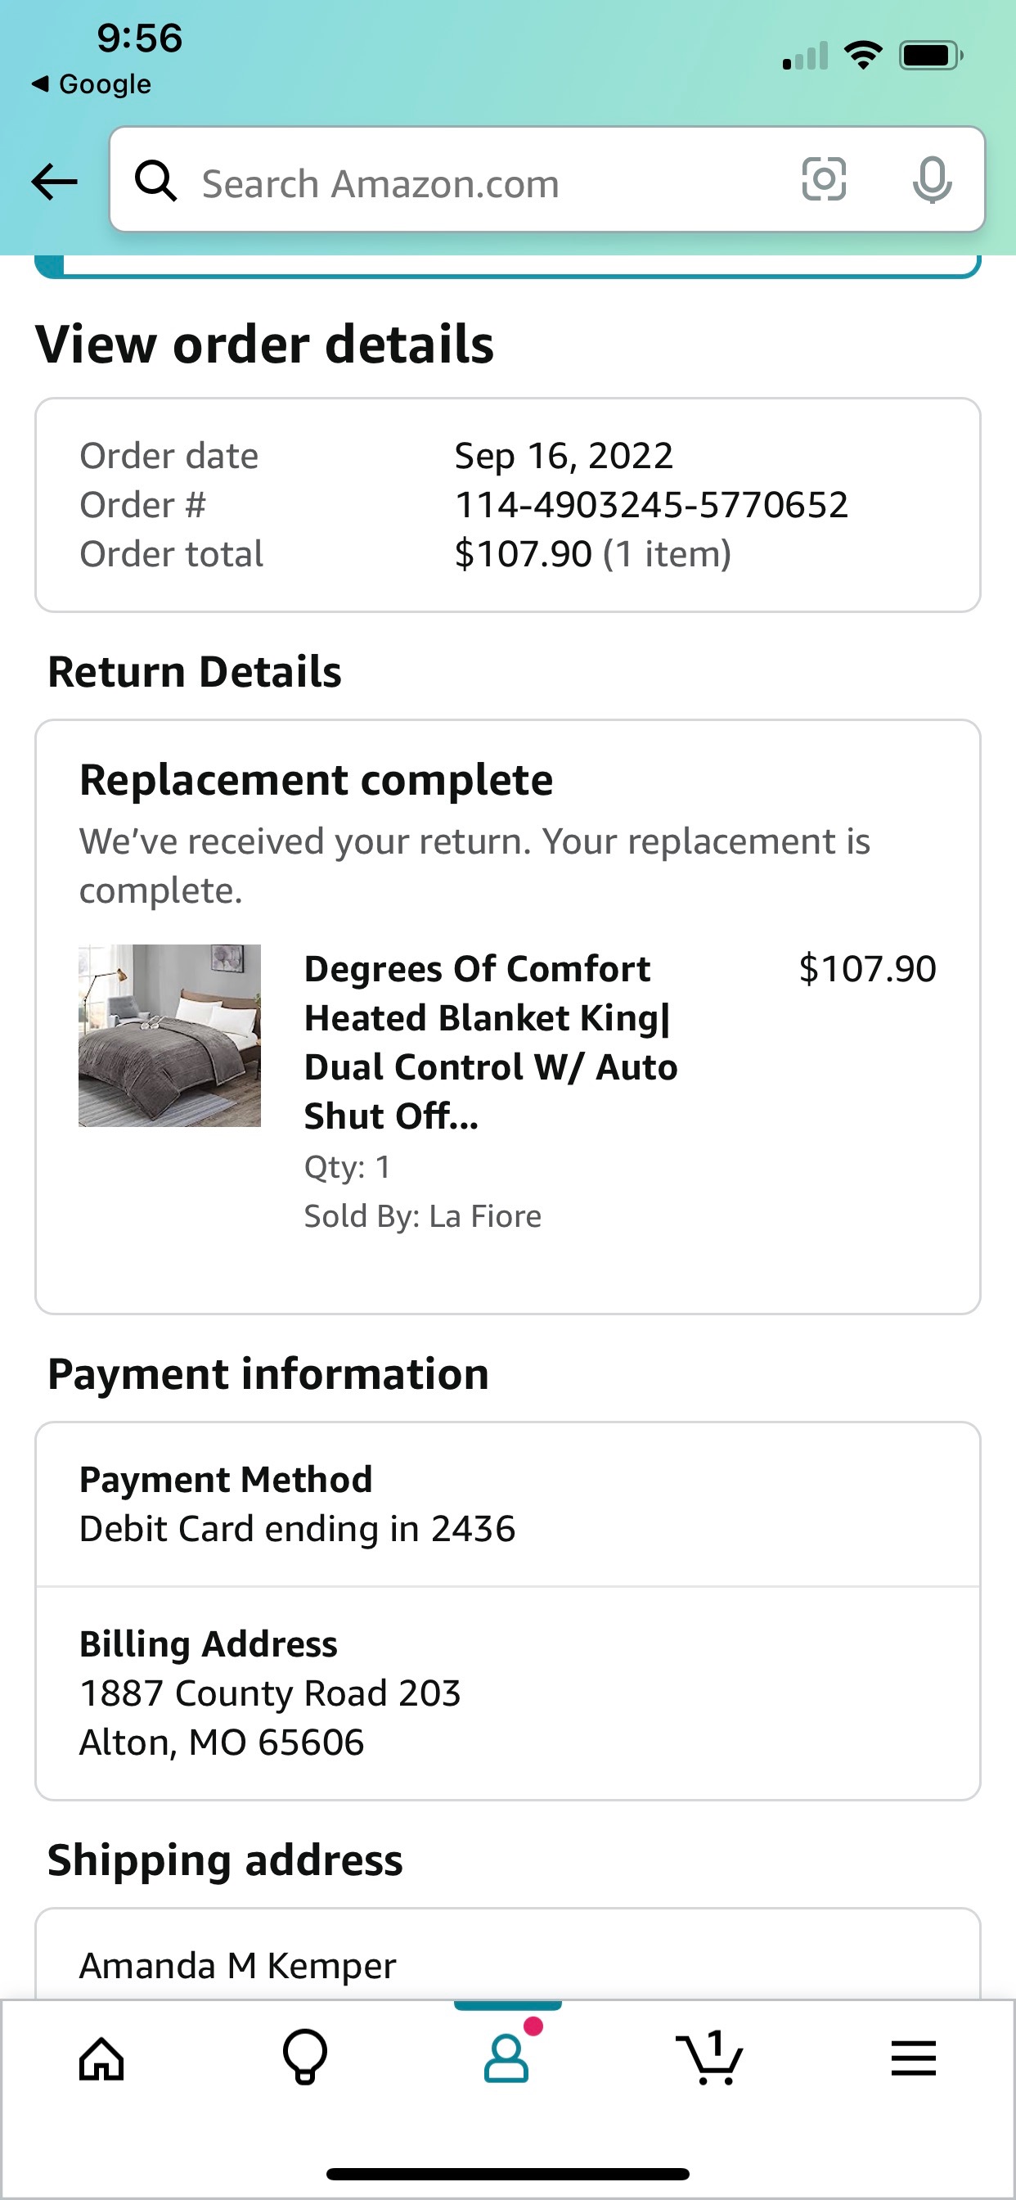Open the shopping cart icon
This screenshot has height=2200, width=1016.
(709, 2058)
